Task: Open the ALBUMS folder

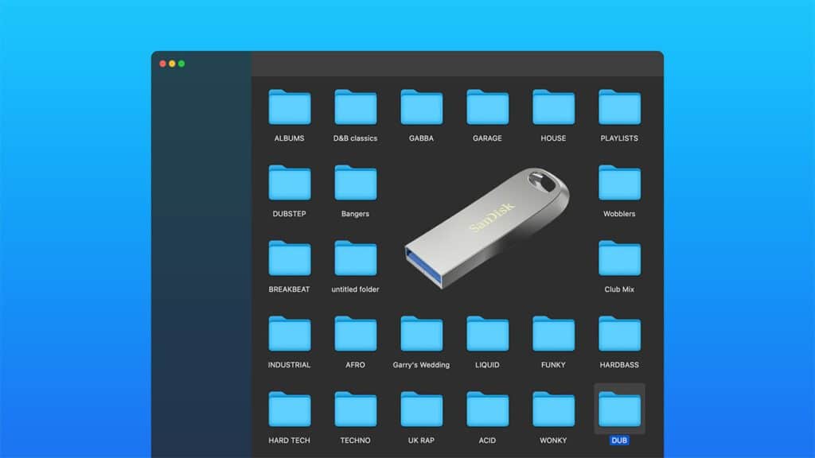Action: 289,108
